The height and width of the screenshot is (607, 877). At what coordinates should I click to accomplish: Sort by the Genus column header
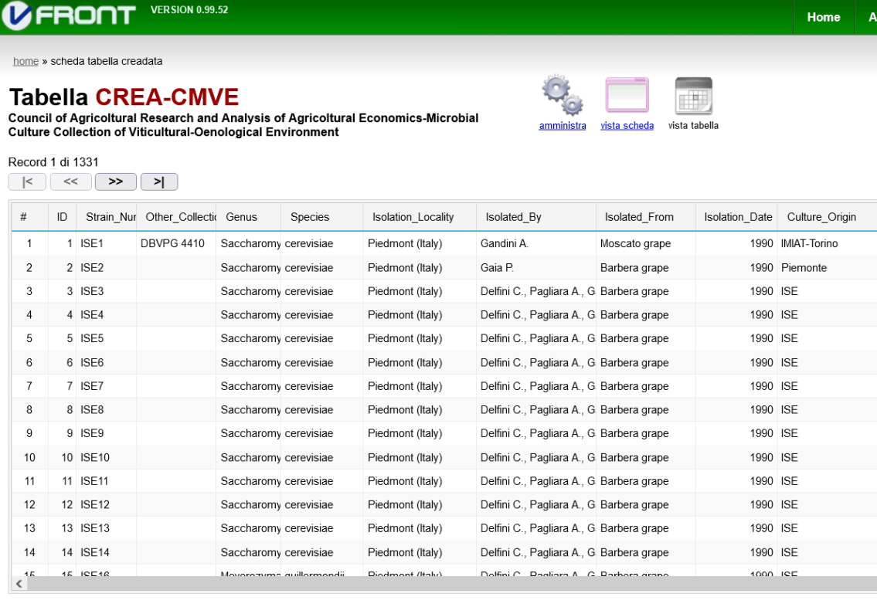pos(248,217)
